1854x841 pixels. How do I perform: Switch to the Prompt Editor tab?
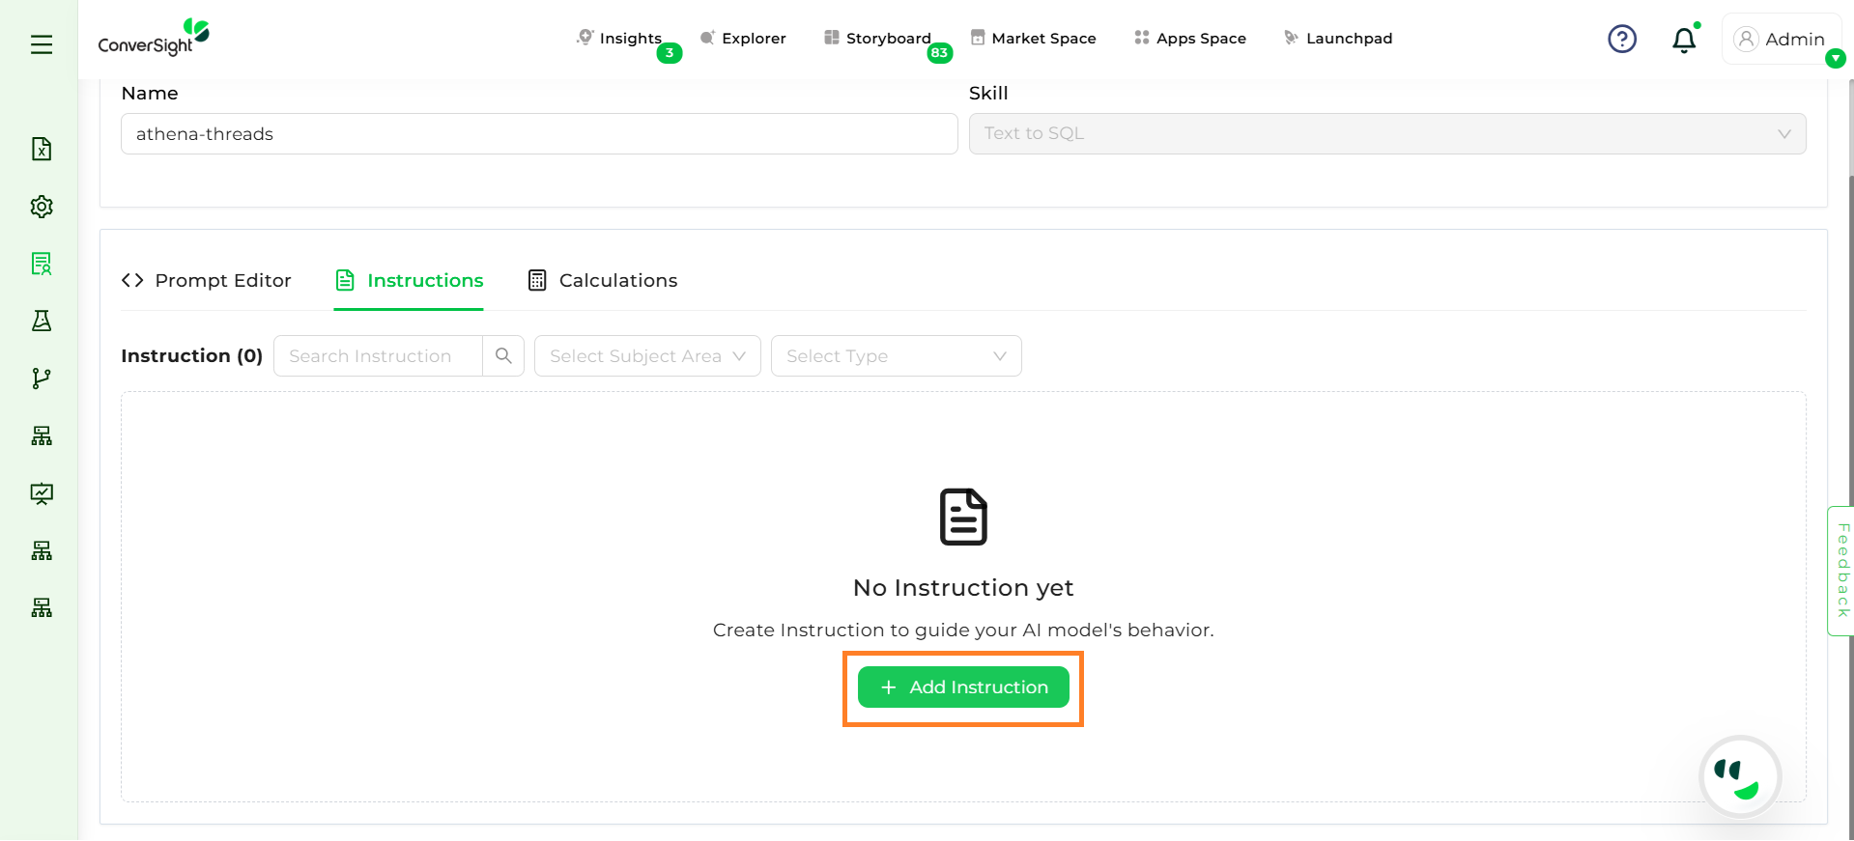[x=207, y=281]
